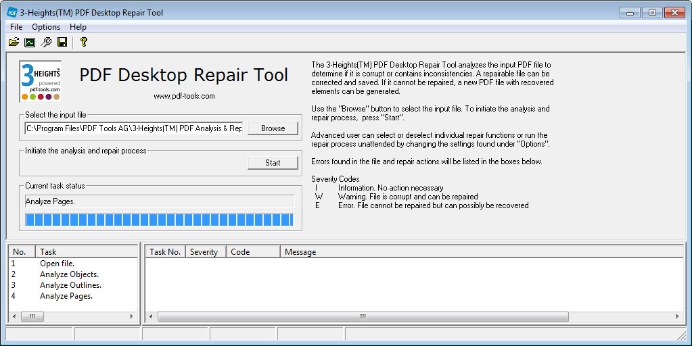The image size is (692, 346).
Task: Minimize the Repair Tool window
Action: (630, 12)
